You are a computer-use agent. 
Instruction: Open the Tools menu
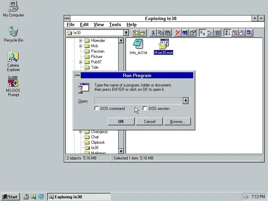tap(115, 24)
